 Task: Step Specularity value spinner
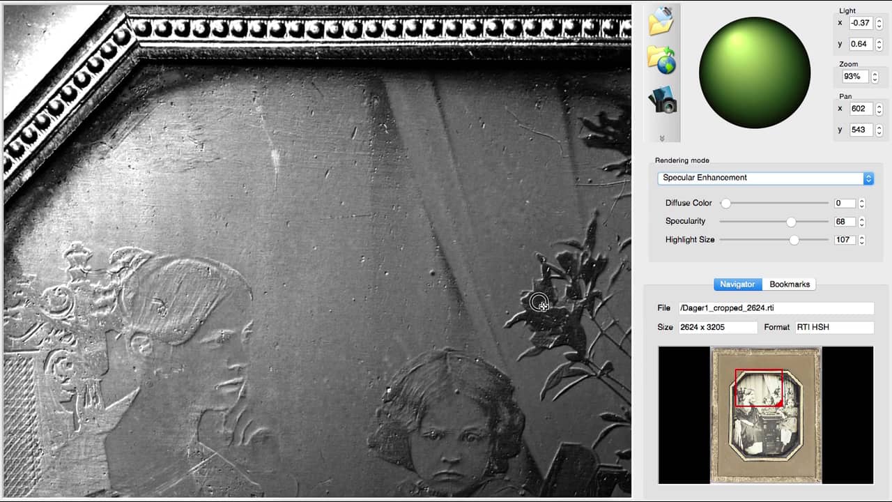pos(861,222)
